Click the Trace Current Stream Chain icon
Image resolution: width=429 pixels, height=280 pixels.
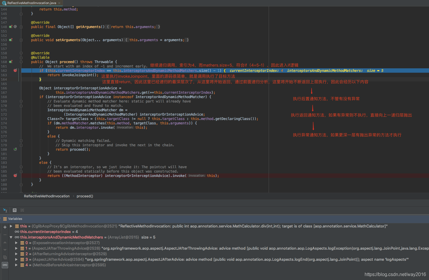point(22,210)
